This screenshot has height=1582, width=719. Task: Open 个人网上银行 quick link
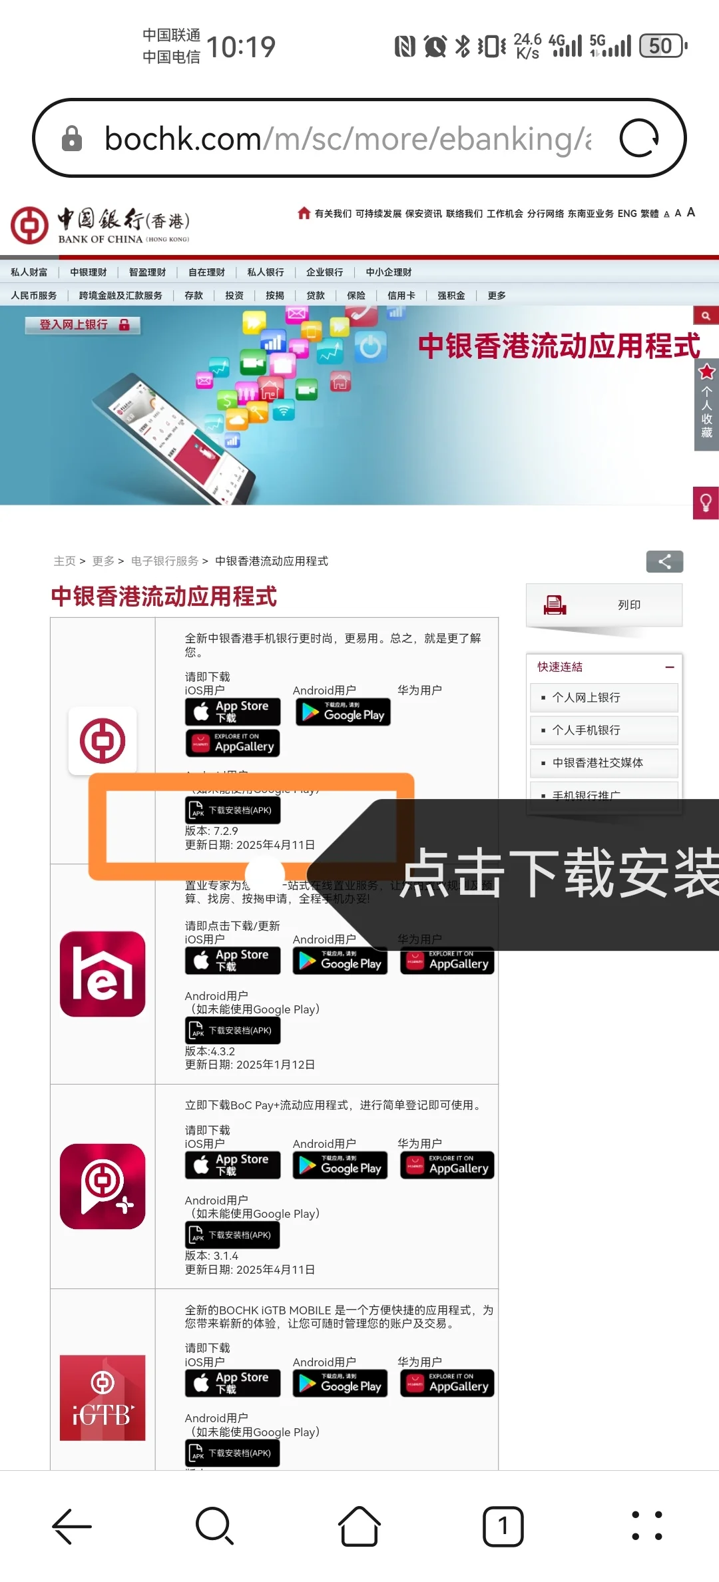point(604,697)
